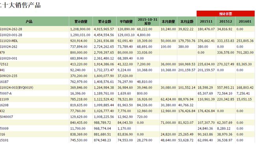Click 201512 value 270,327.49
256x144 pixels.
(226, 64)
